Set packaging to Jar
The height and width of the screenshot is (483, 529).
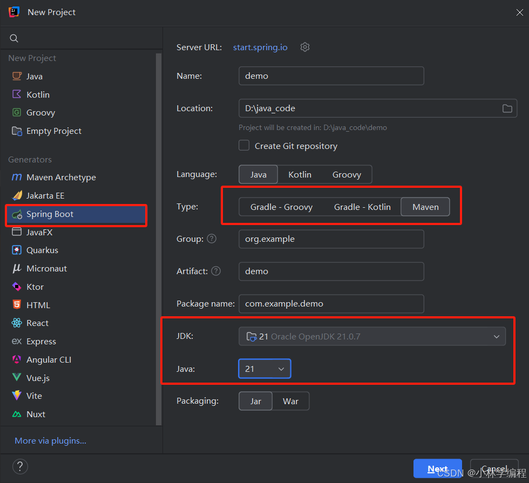255,401
